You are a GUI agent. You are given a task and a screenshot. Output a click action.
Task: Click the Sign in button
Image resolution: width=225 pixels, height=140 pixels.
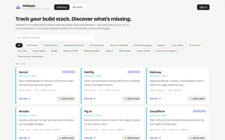click(x=203, y=7)
